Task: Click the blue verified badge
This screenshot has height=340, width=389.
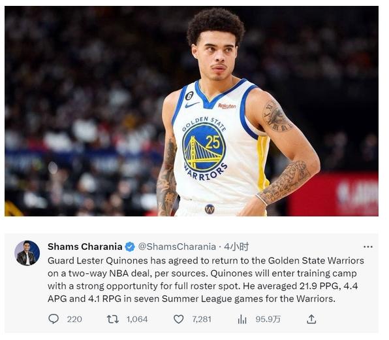Action: click(130, 246)
